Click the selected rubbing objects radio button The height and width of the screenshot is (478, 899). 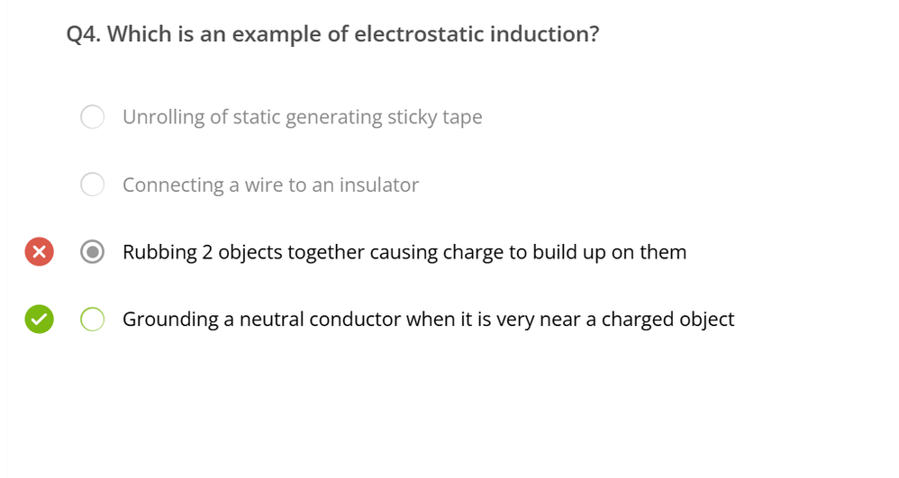(x=92, y=252)
